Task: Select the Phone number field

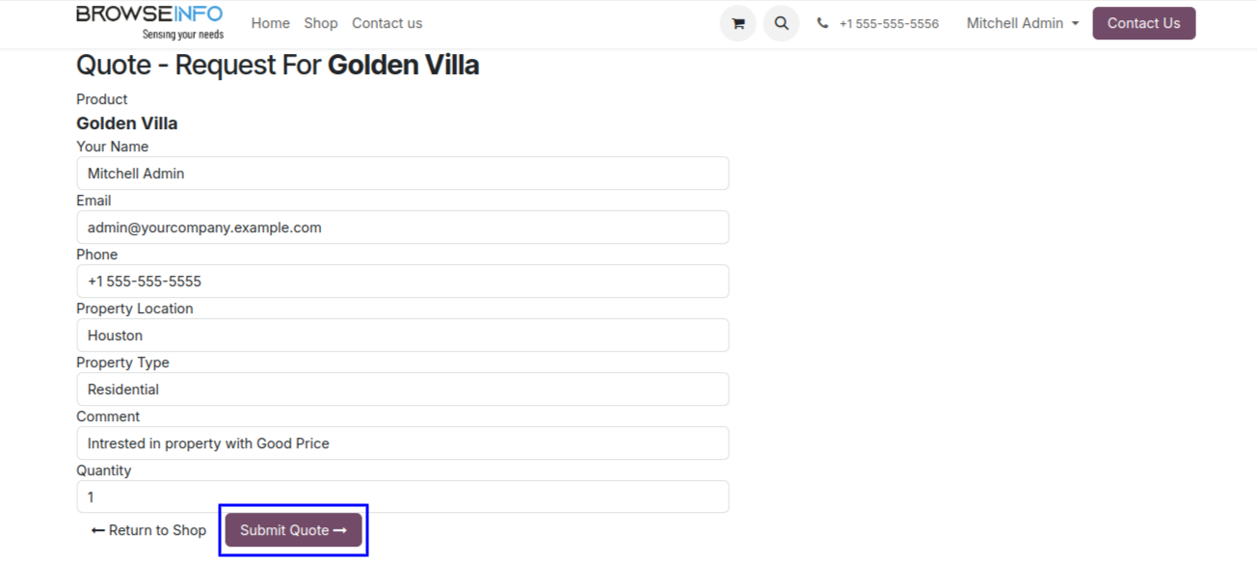Action: pos(402,281)
